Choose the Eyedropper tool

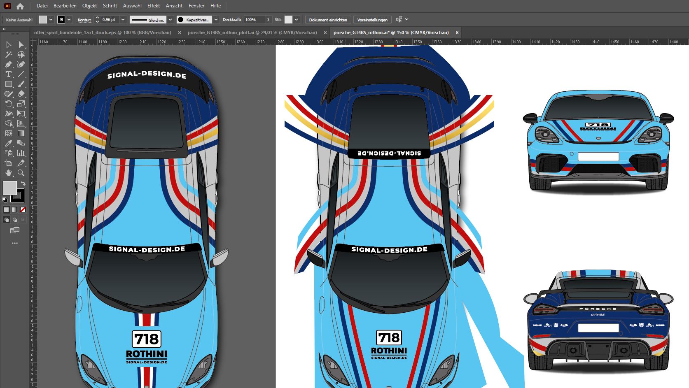[9, 143]
